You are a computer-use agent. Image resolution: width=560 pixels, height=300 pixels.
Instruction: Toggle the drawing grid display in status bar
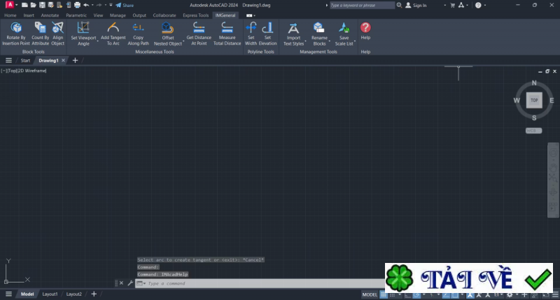tap(384, 294)
